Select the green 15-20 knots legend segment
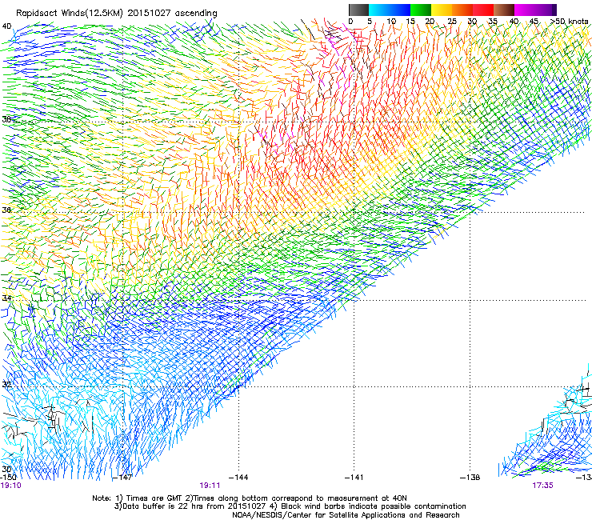592x520 pixels. click(421, 10)
